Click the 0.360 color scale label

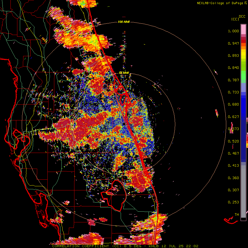[233, 178]
